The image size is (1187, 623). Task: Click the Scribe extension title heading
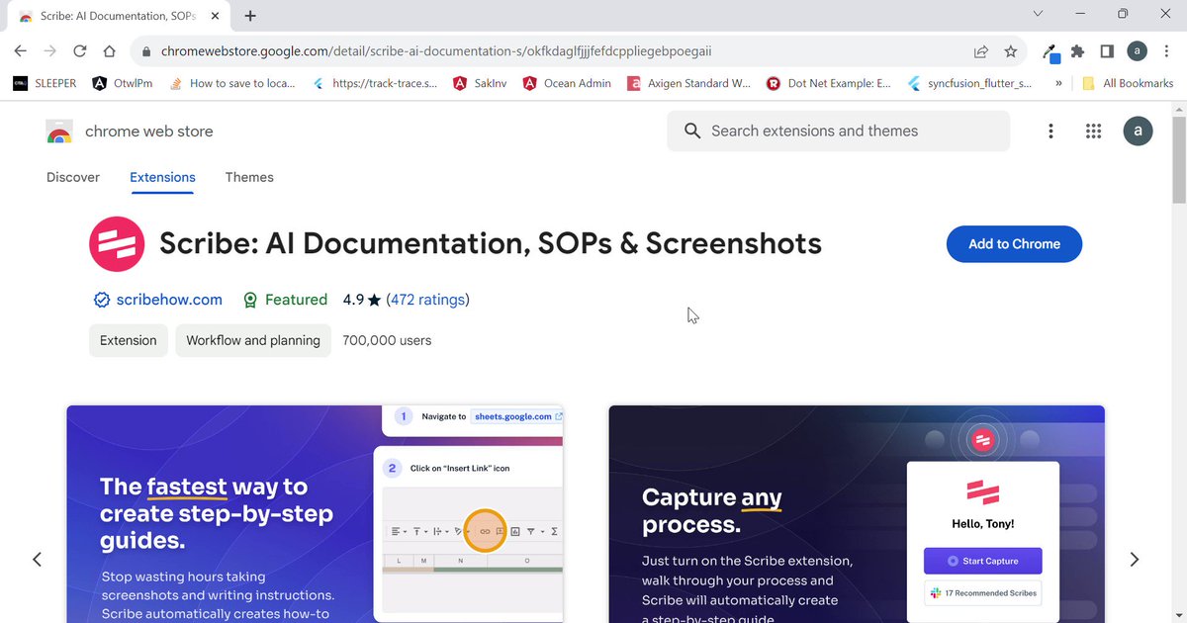(x=491, y=243)
